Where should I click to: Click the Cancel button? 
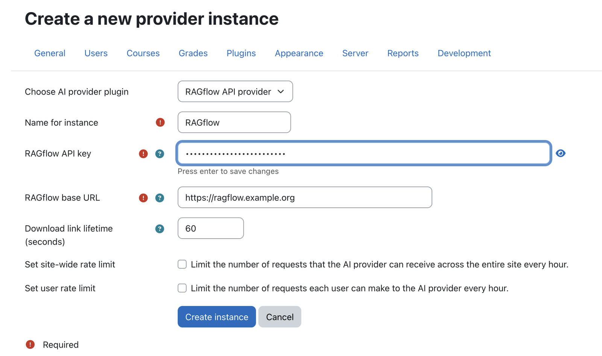(280, 317)
